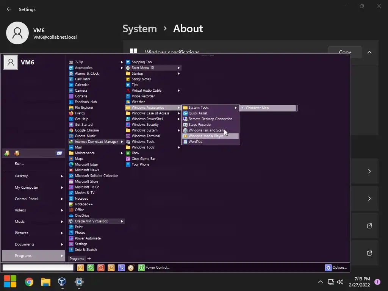
Task: Click the OneDrive cloud icon in Programs list
Action: tap(71, 216)
